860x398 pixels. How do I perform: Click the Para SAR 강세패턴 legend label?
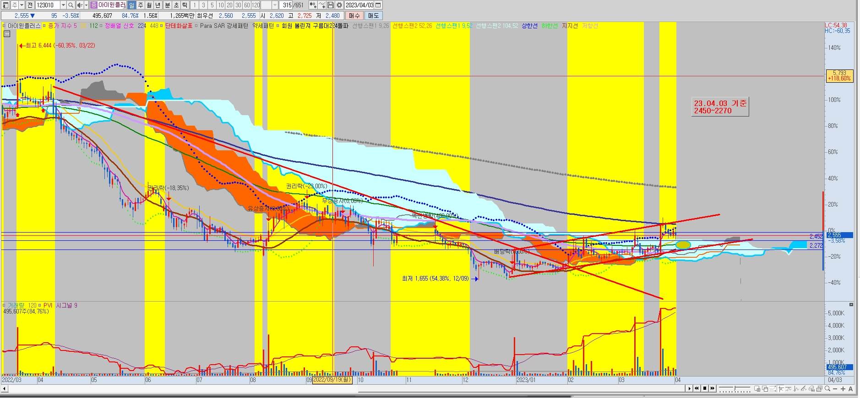pyautogui.click(x=223, y=26)
